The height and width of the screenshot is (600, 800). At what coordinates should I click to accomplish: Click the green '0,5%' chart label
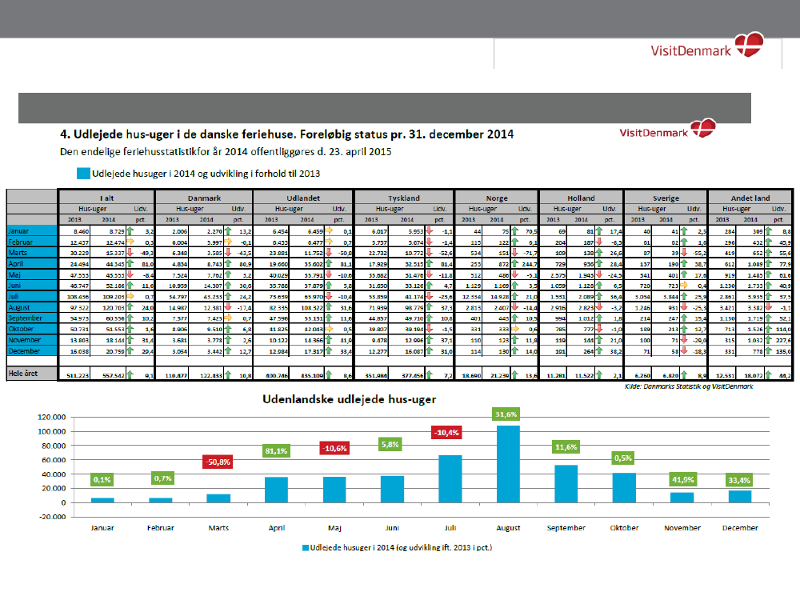[x=623, y=458]
